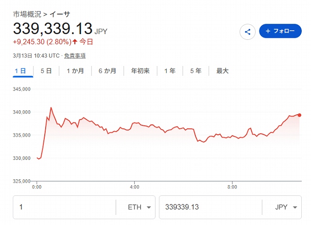This screenshot has height=225, width=311.
Task: Select the 1日 time range tab
Action: point(20,71)
